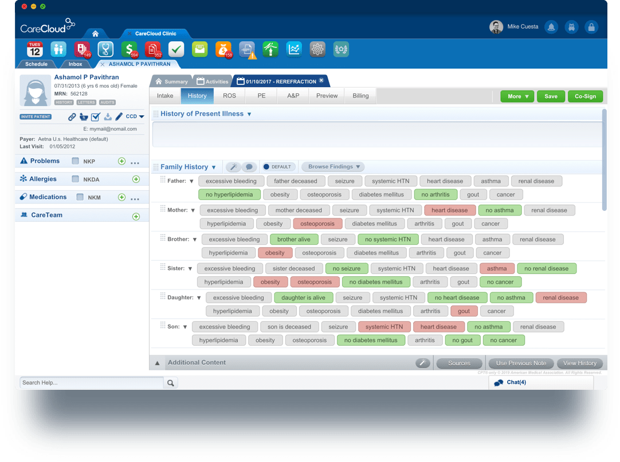Screen dimensions: 620x462
Task: Click the pencil edit patient icon
Action: [x=119, y=117]
